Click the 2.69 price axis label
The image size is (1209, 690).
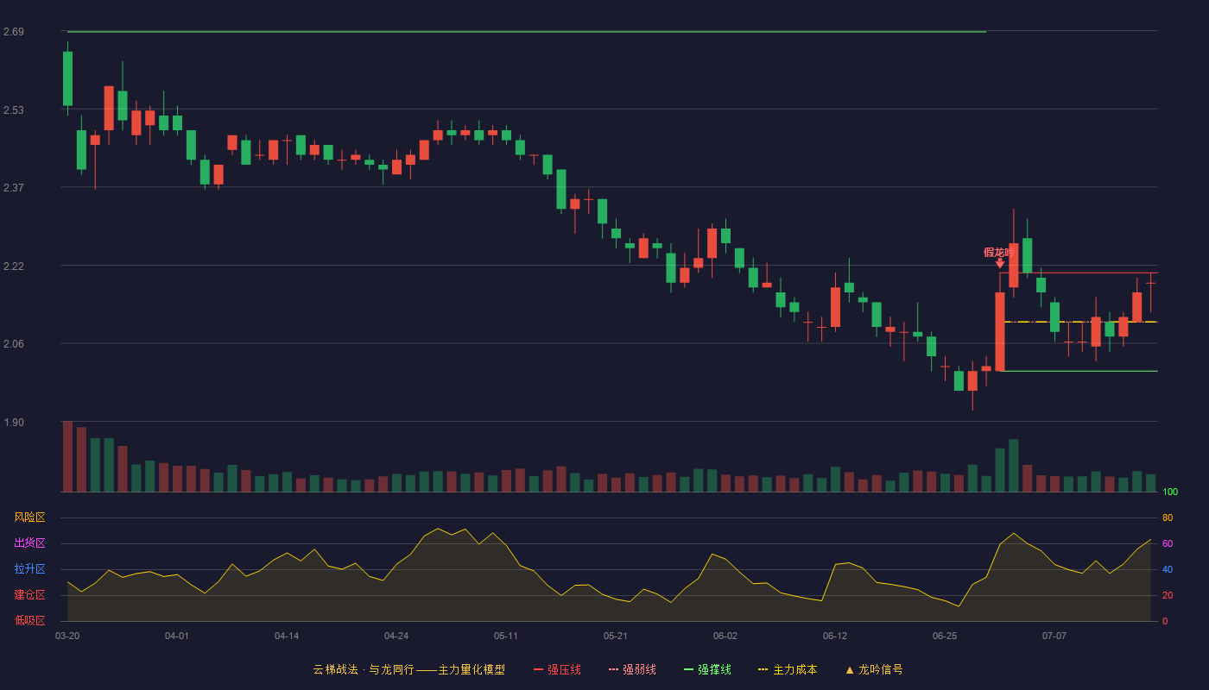click(x=13, y=32)
